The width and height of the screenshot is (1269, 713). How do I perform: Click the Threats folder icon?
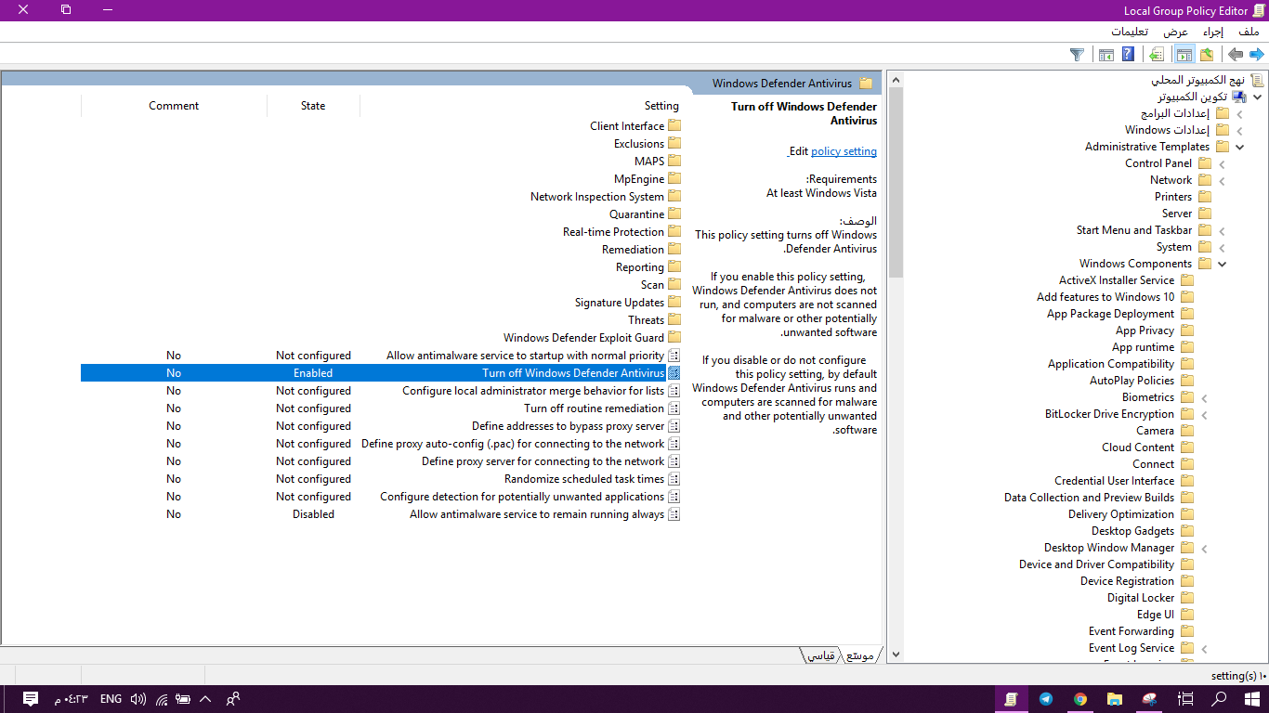click(674, 319)
